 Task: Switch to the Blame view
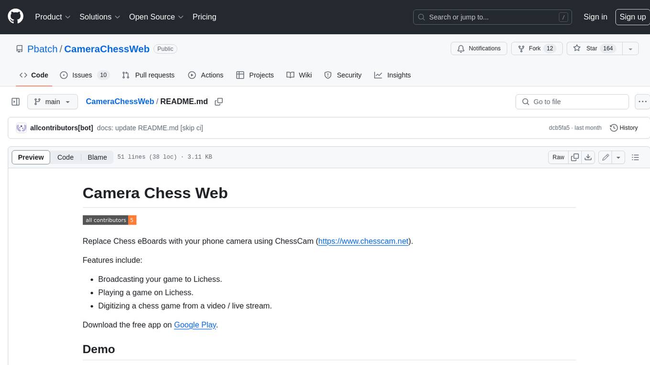pyautogui.click(x=97, y=157)
